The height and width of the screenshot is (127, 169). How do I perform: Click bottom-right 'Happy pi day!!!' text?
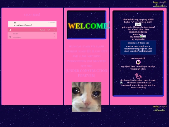(160, 107)
